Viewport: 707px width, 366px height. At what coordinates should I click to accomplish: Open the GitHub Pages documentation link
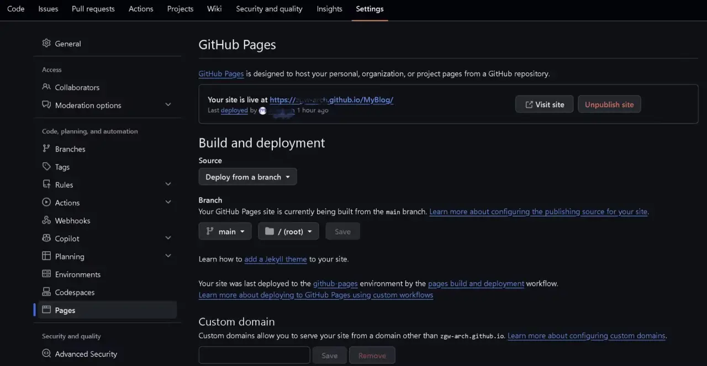221,73
